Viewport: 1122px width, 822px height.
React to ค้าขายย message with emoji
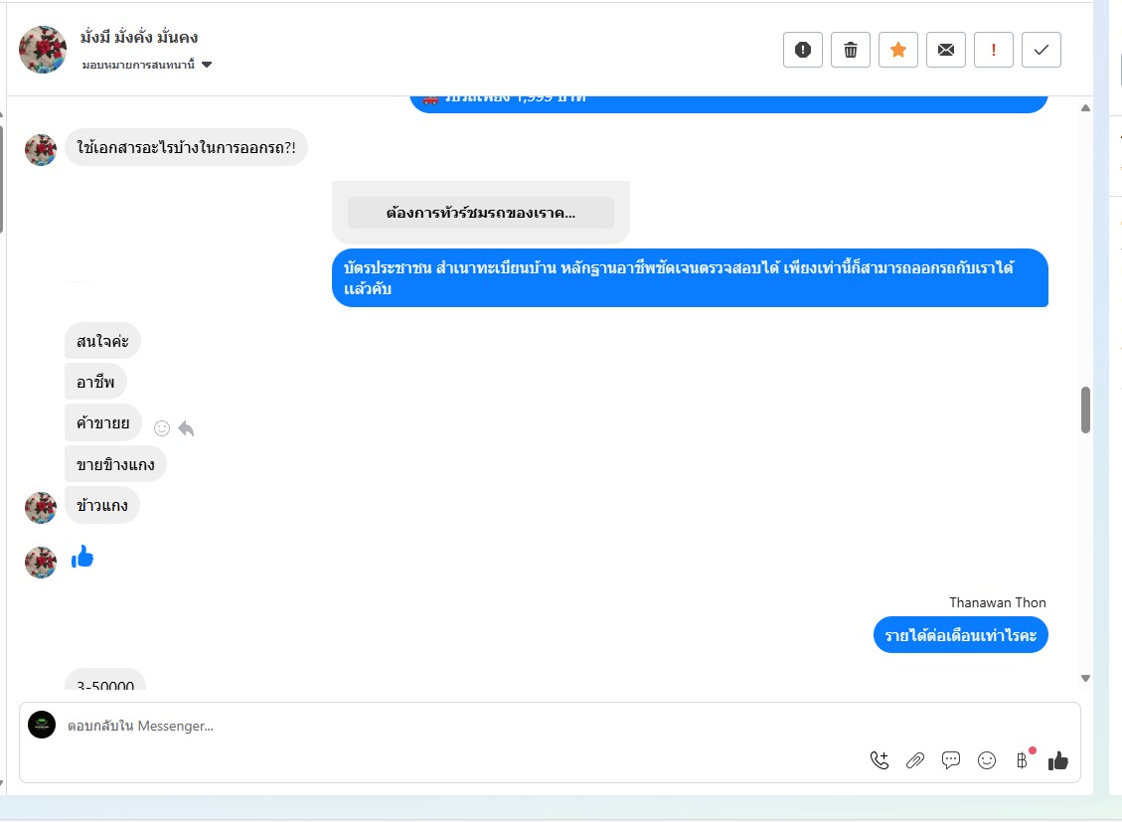(162, 427)
